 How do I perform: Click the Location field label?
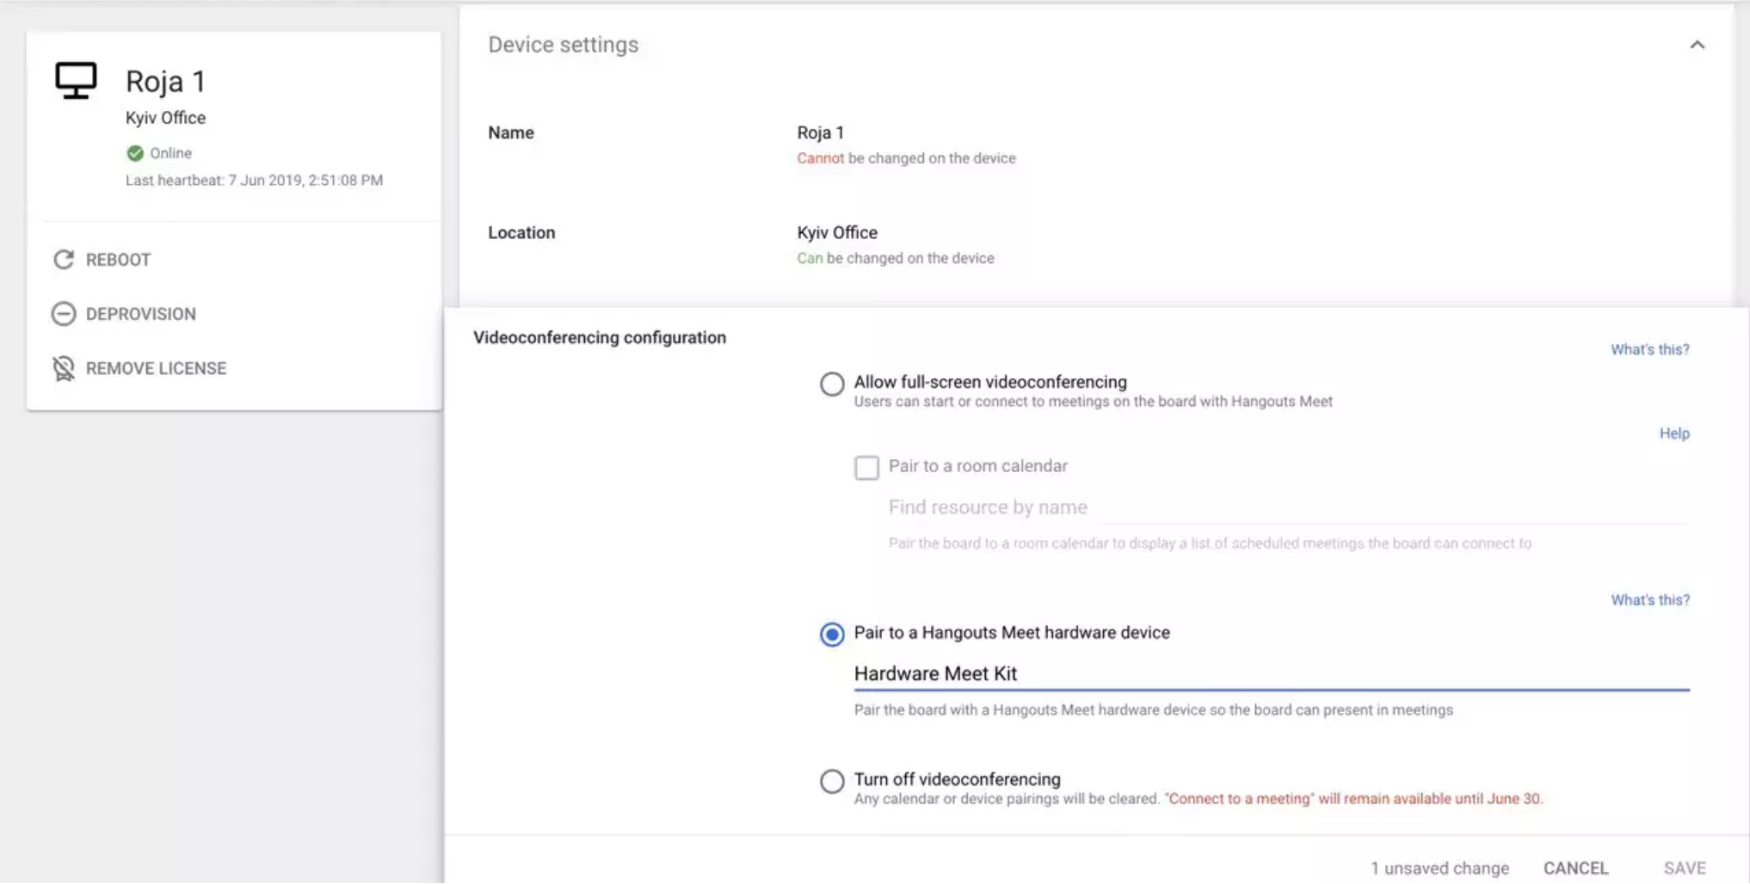(521, 232)
